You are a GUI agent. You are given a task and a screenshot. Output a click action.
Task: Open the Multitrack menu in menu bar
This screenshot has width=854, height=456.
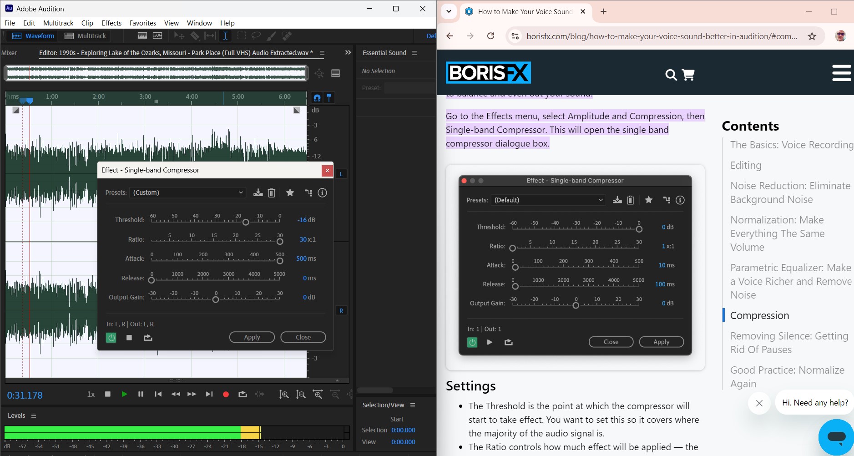(58, 23)
